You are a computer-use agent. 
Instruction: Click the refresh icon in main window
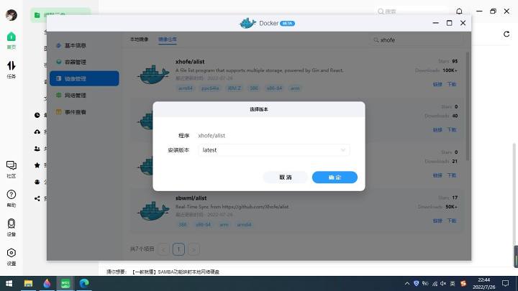pyautogui.click(x=506, y=34)
